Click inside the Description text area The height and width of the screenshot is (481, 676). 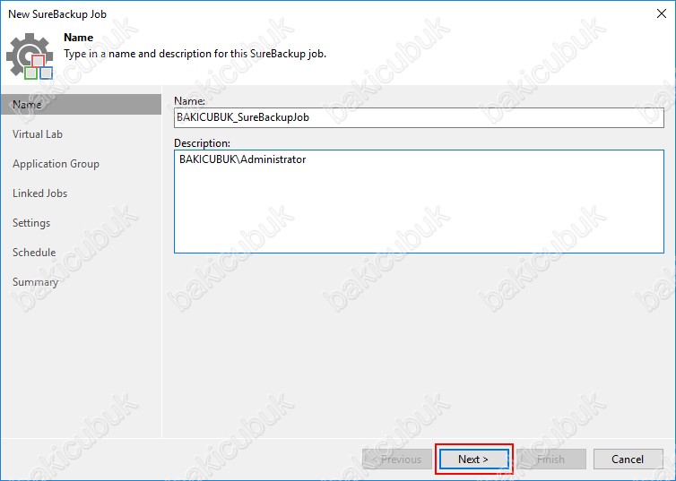point(419,202)
